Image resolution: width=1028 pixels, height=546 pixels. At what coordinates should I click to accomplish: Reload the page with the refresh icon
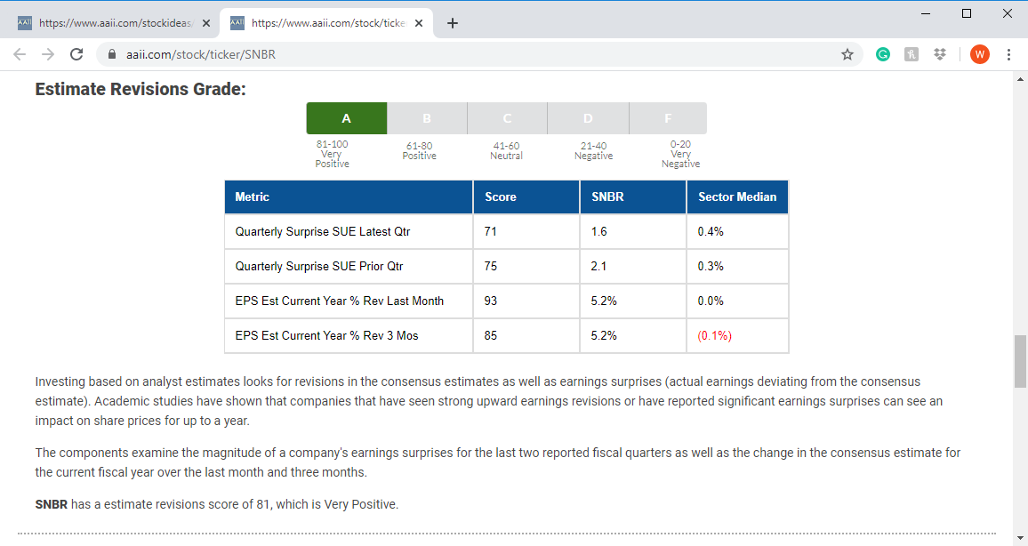[x=76, y=54]
